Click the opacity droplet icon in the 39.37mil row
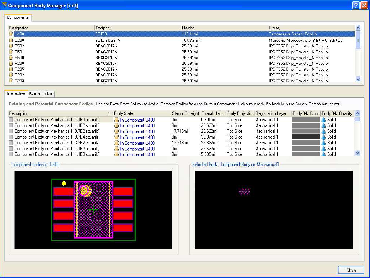 [324, 137]
